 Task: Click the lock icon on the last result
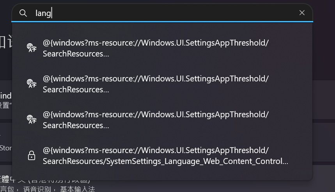tap(32, 155)
